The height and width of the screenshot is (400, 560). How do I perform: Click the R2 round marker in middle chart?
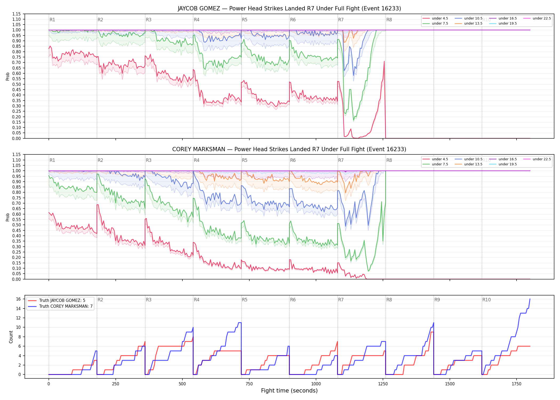coord(100,160)
